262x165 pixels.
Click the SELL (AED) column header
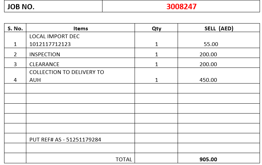219,28
